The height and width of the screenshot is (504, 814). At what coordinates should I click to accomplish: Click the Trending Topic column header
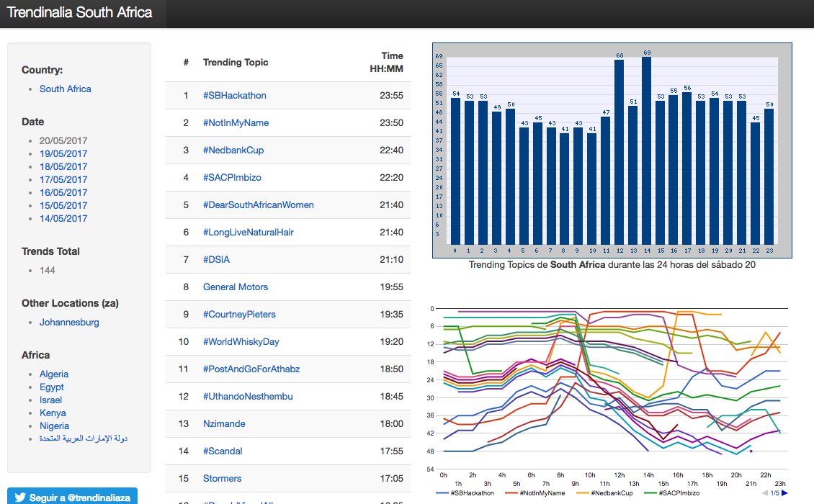pyautogui.click(x=235, y=63)
